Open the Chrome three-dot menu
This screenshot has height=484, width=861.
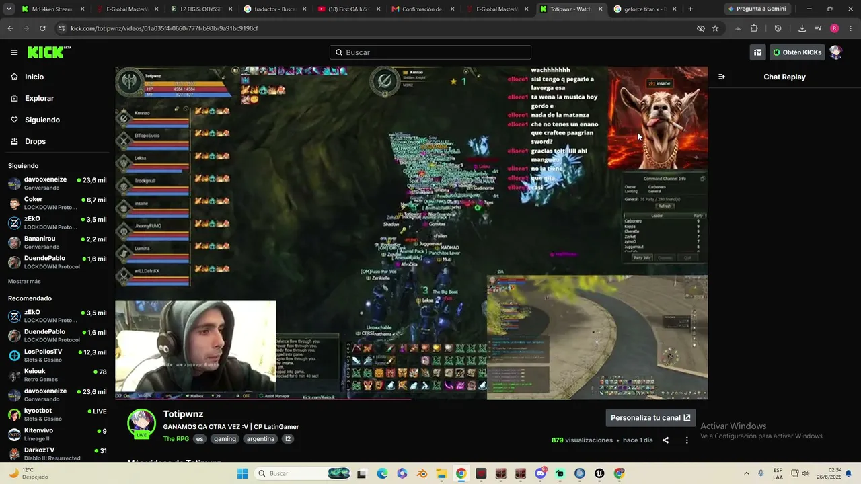(851, 28)
